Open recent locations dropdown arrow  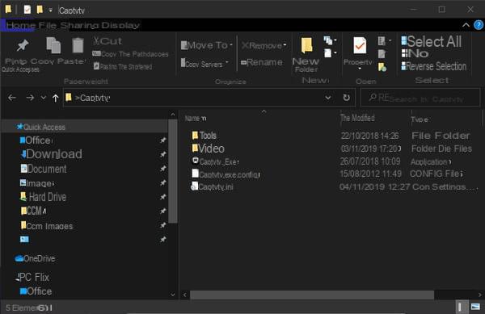[44, 98]
